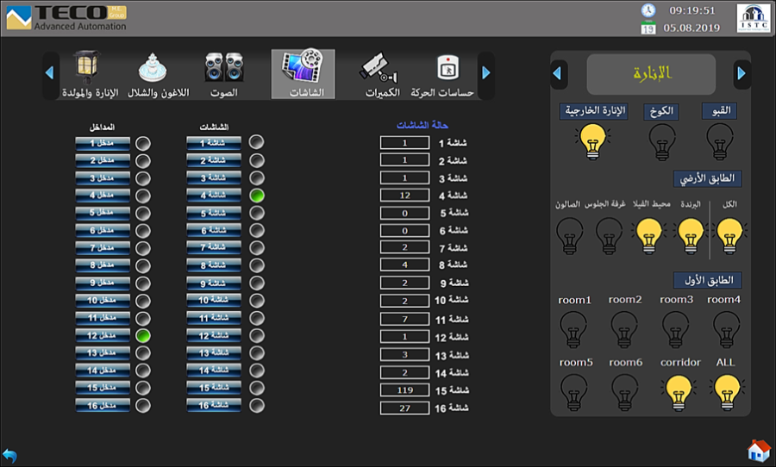Click the الإنارة lighting panel title
The height and width of the screenshot is (467, 776).
651,74
